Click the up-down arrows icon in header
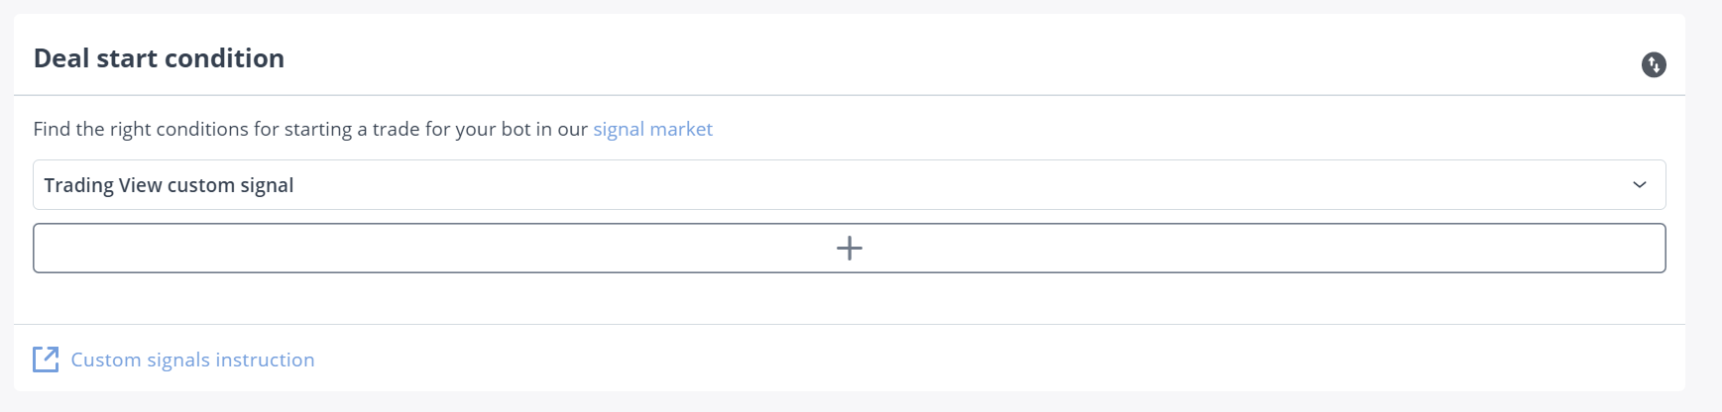 click(1653, 64)
